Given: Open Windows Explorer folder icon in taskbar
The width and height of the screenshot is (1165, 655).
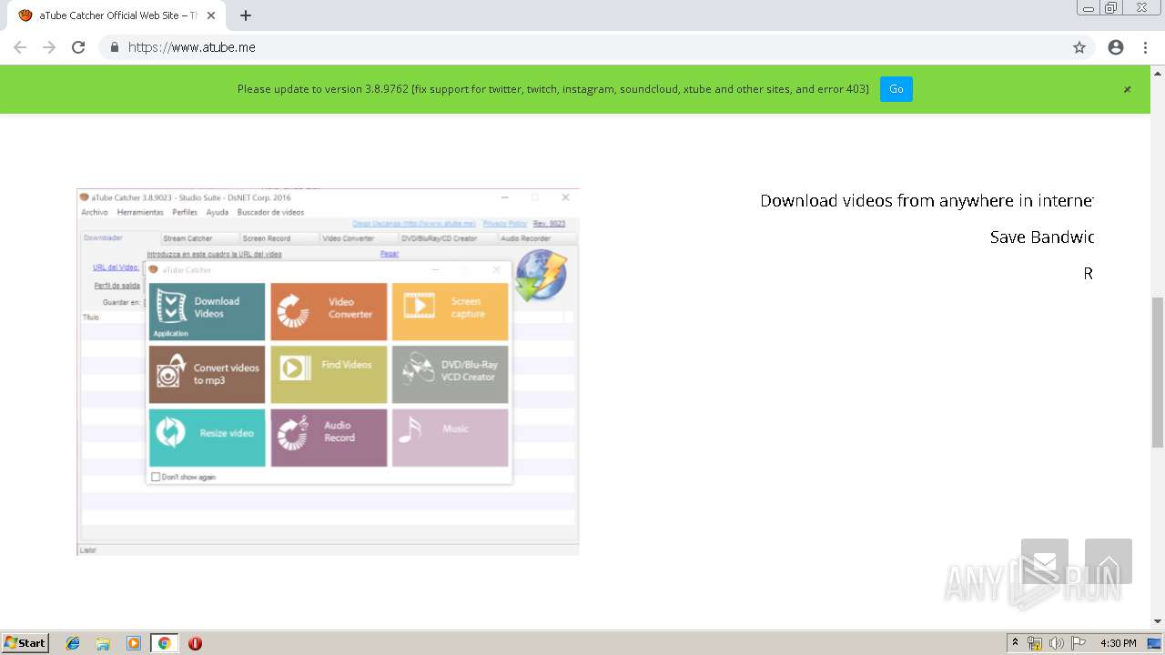Looking at the screenshot, I should (103, 643).
